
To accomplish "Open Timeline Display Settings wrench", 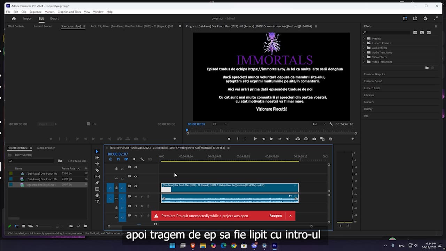I will point(142,159).
